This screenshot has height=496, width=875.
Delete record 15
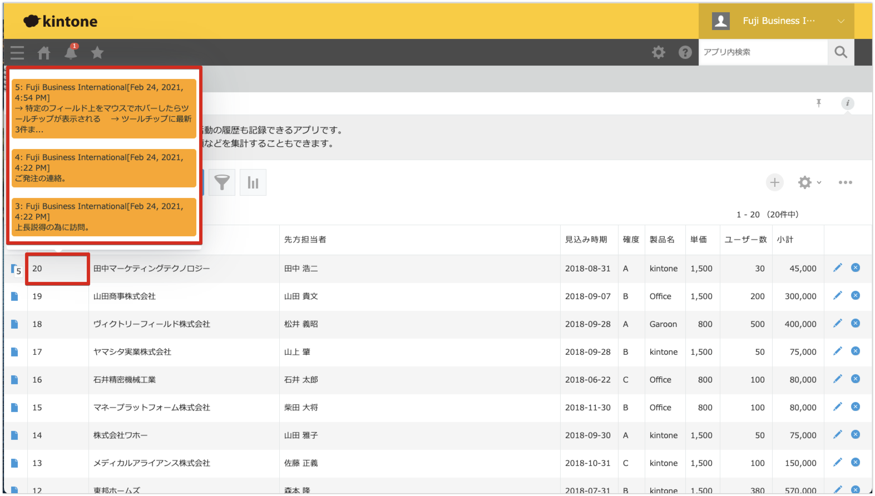[x=856, y=406]
